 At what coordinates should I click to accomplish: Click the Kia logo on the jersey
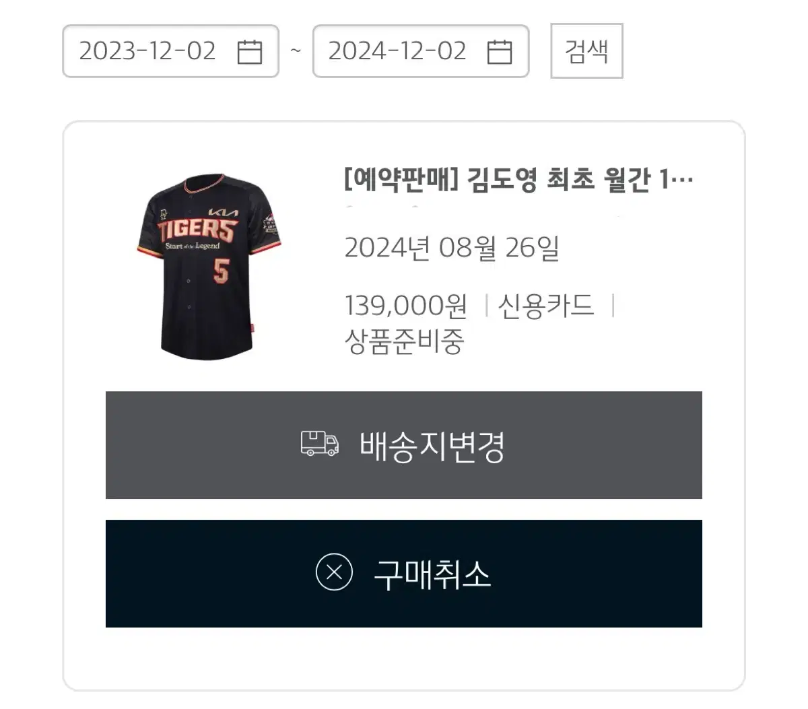tap(223, 212)
